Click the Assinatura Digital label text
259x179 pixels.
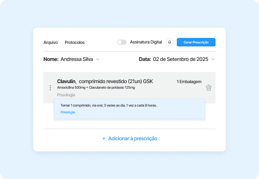pos(146,42)
